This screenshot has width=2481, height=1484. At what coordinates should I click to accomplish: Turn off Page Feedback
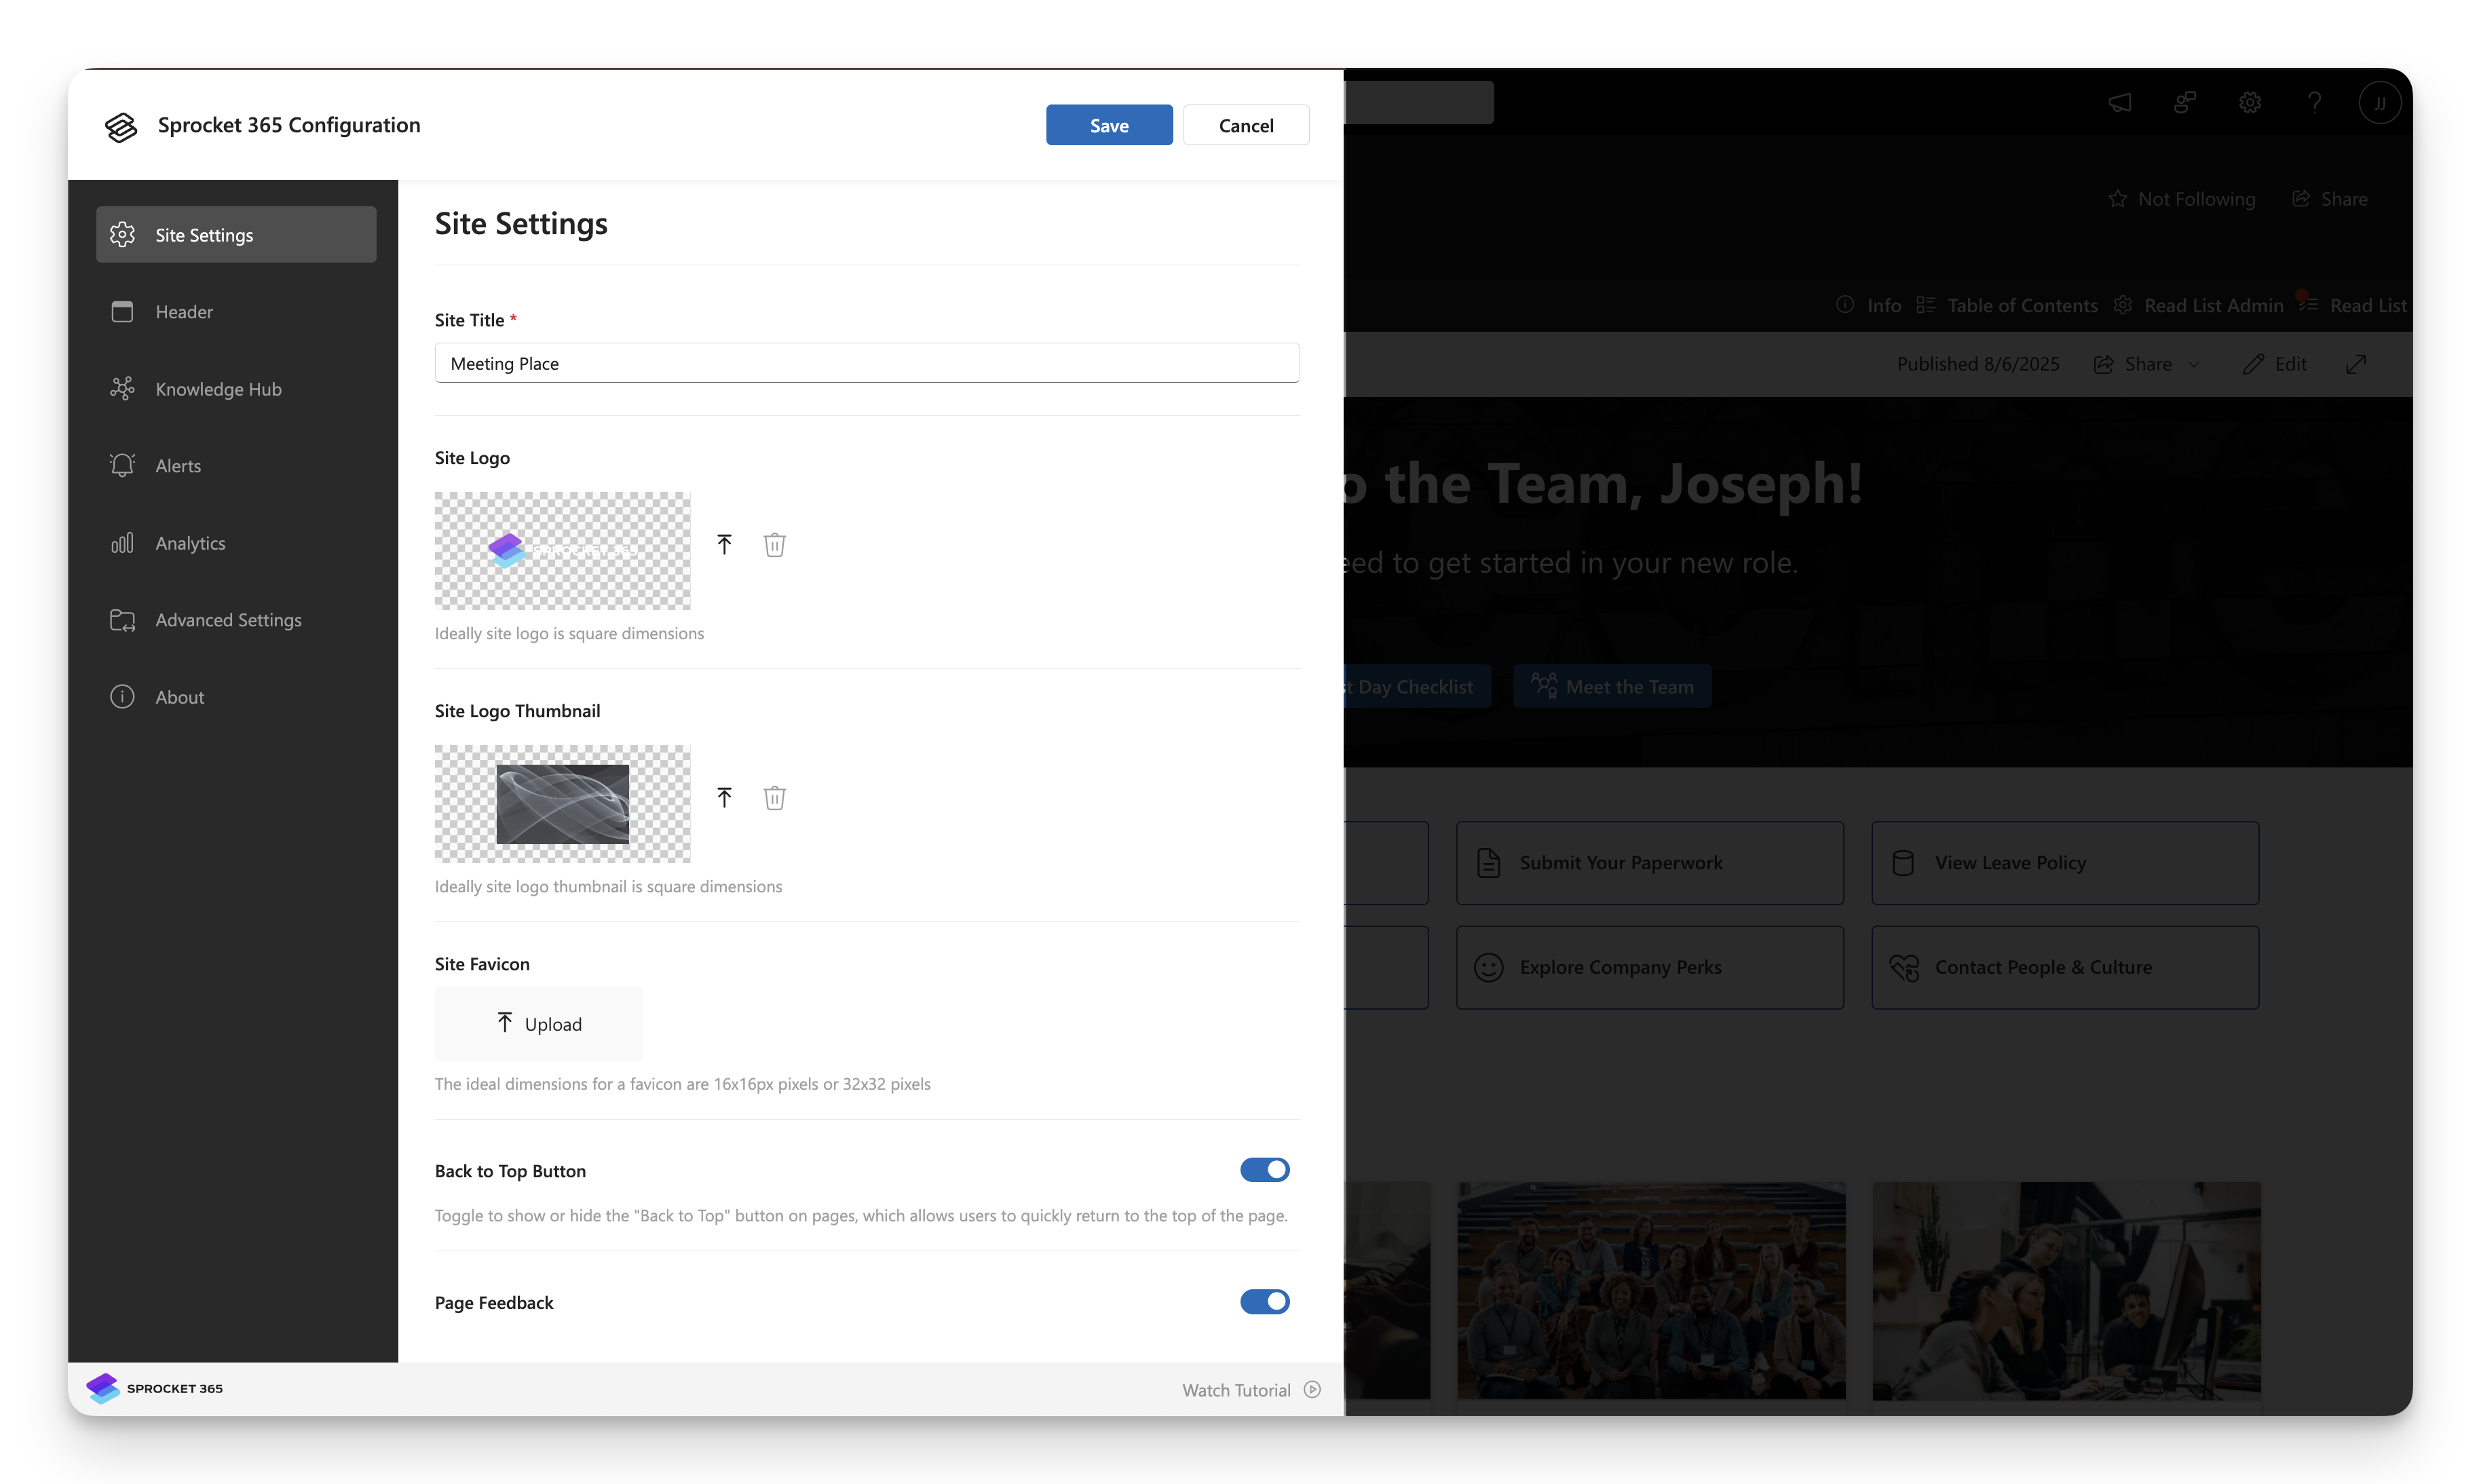click(1264, 1302)
